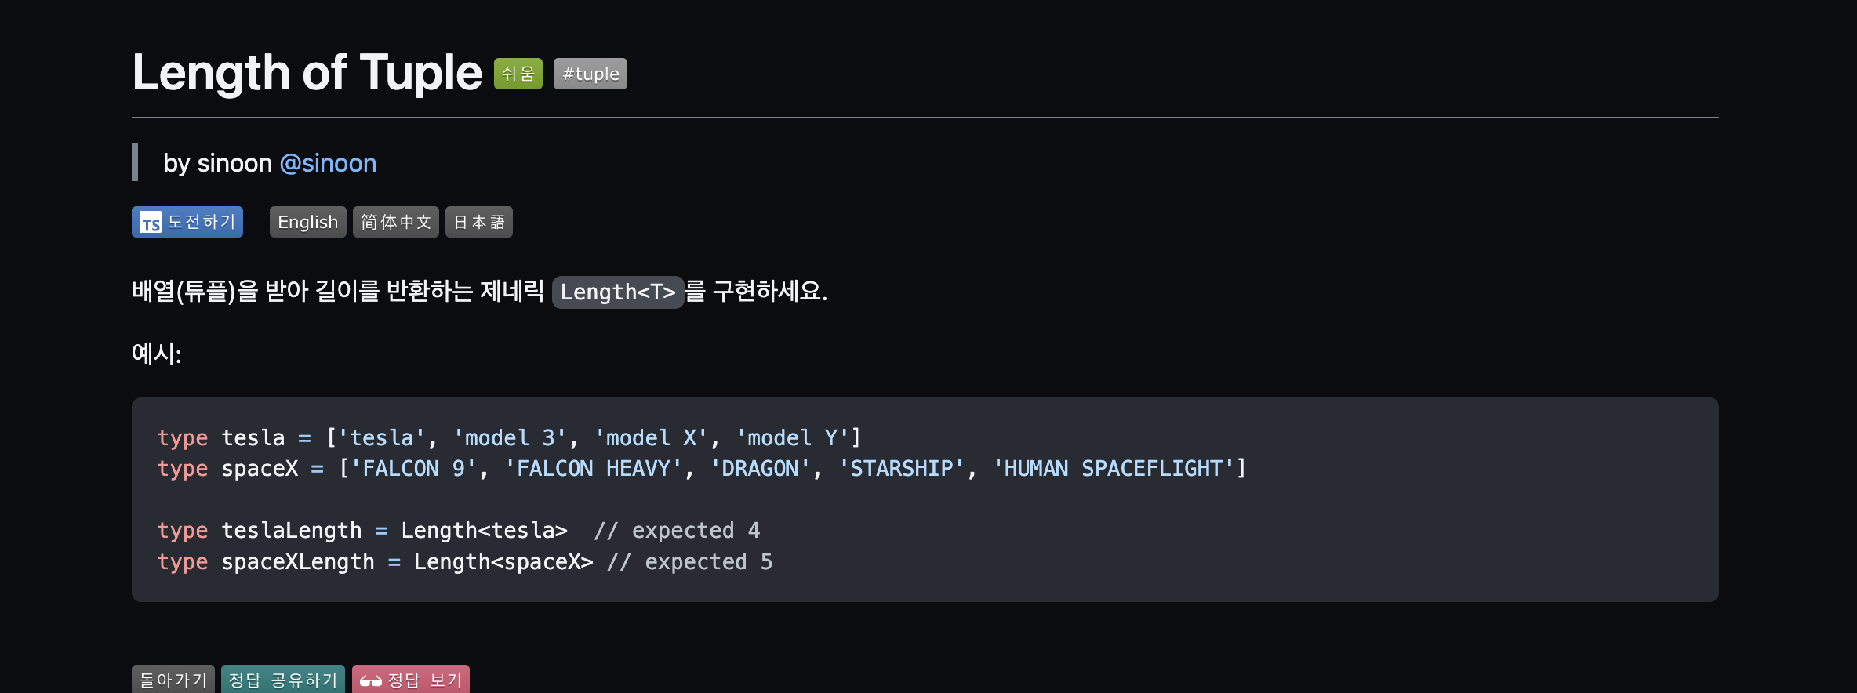
Task: Share your solution with 정답 공유하기
Action: tap(282, 679)
